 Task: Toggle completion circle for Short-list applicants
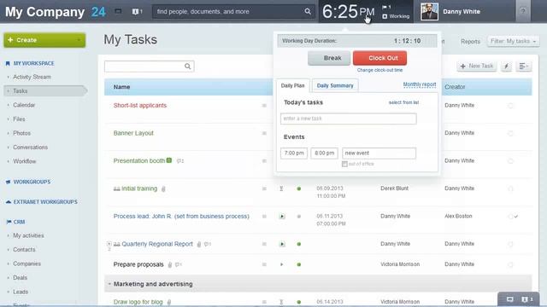pos(510,106)
